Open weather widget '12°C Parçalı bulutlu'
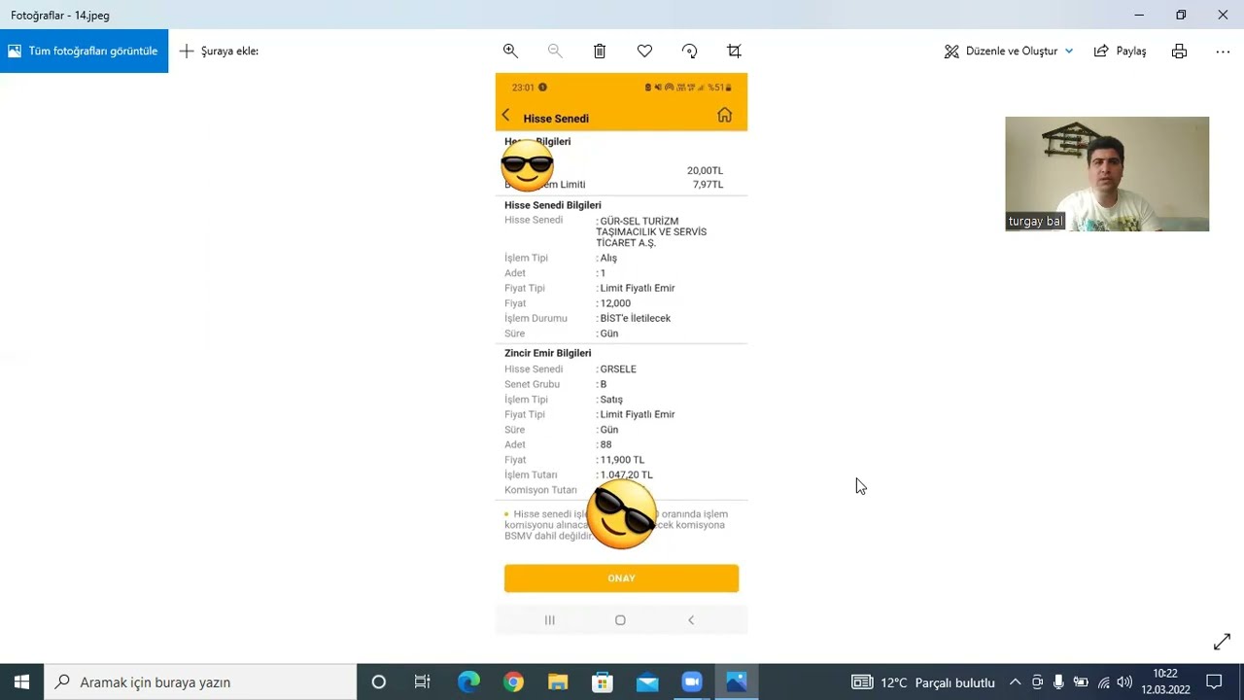 (923, 682)
